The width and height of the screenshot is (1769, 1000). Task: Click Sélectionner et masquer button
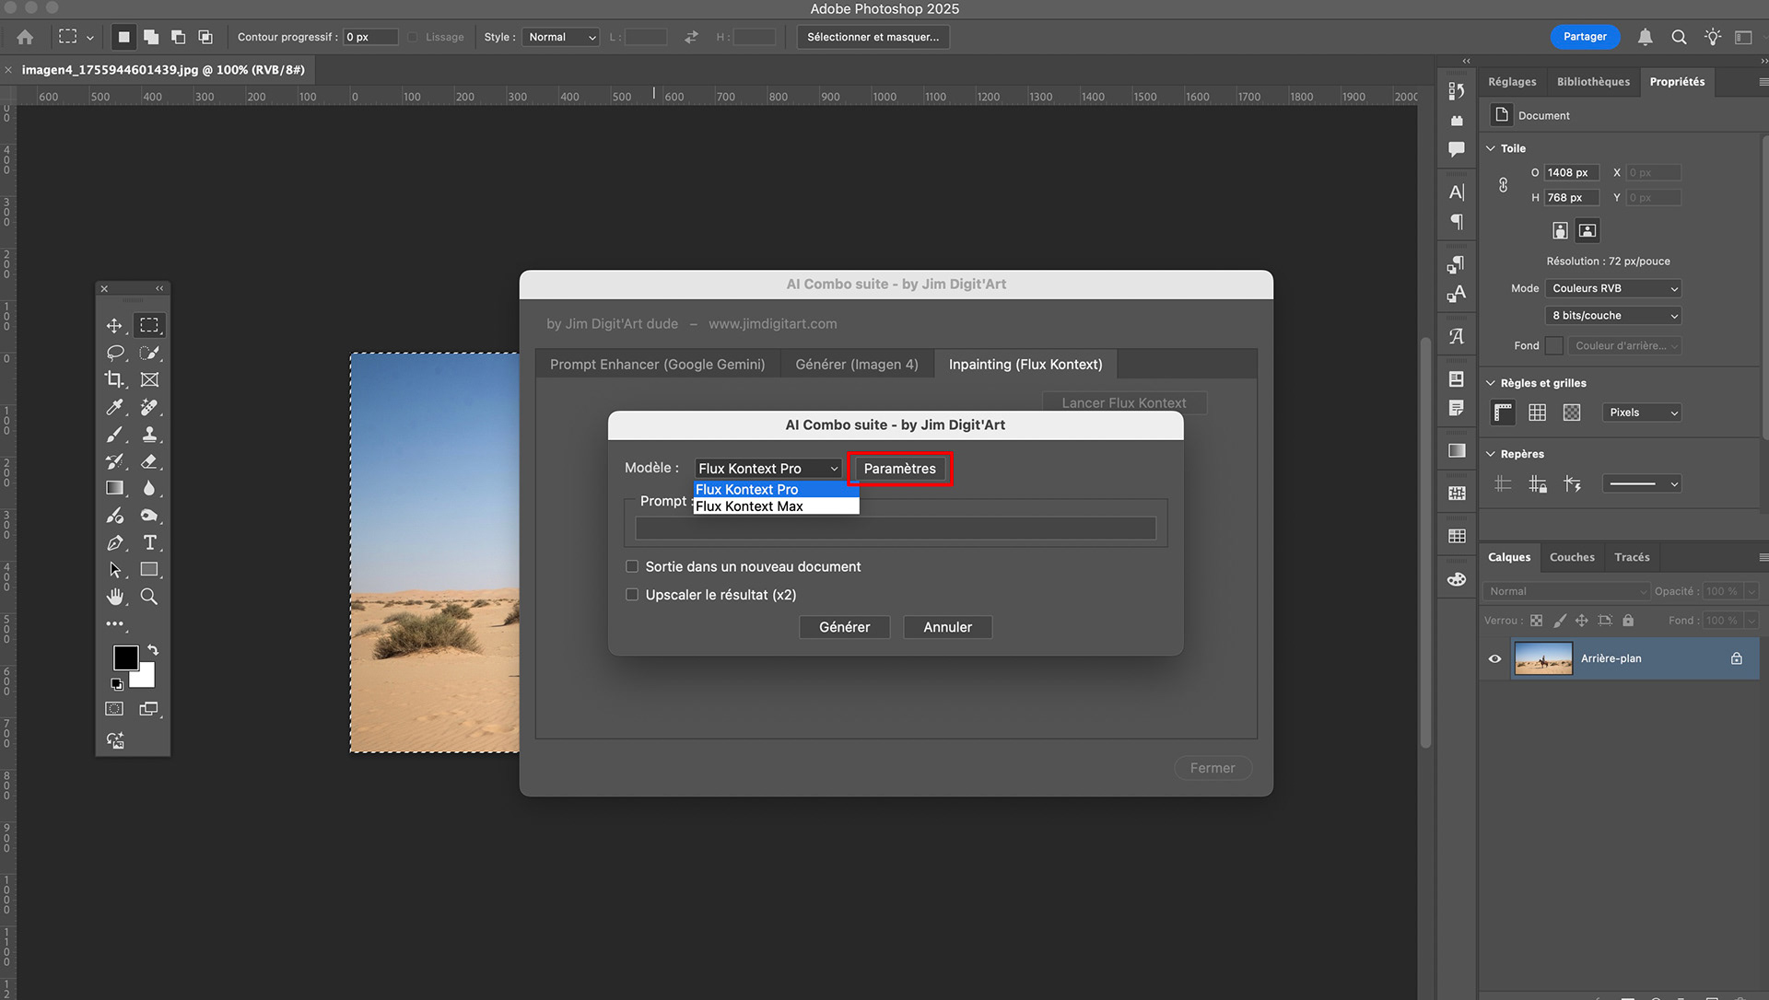coord(873,37)
